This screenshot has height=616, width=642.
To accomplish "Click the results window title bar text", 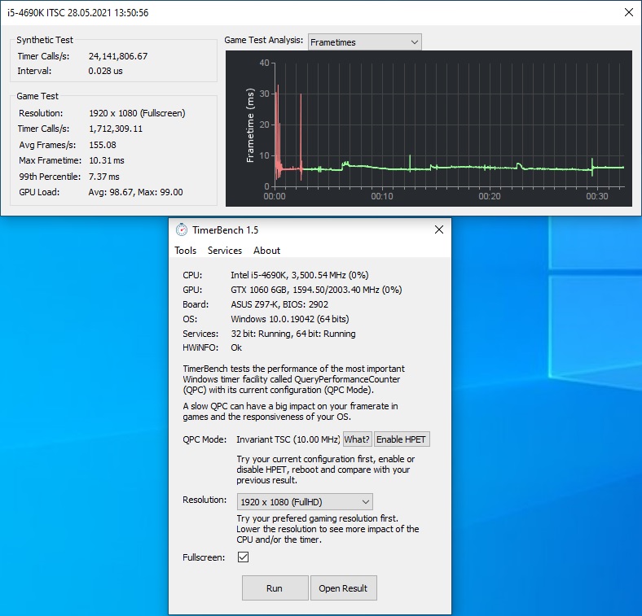I will [x=78, y=13].
